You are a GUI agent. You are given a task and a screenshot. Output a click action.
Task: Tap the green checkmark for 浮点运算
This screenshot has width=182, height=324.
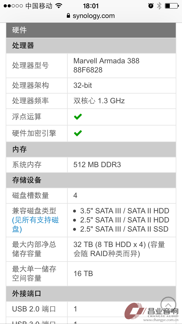78,117
